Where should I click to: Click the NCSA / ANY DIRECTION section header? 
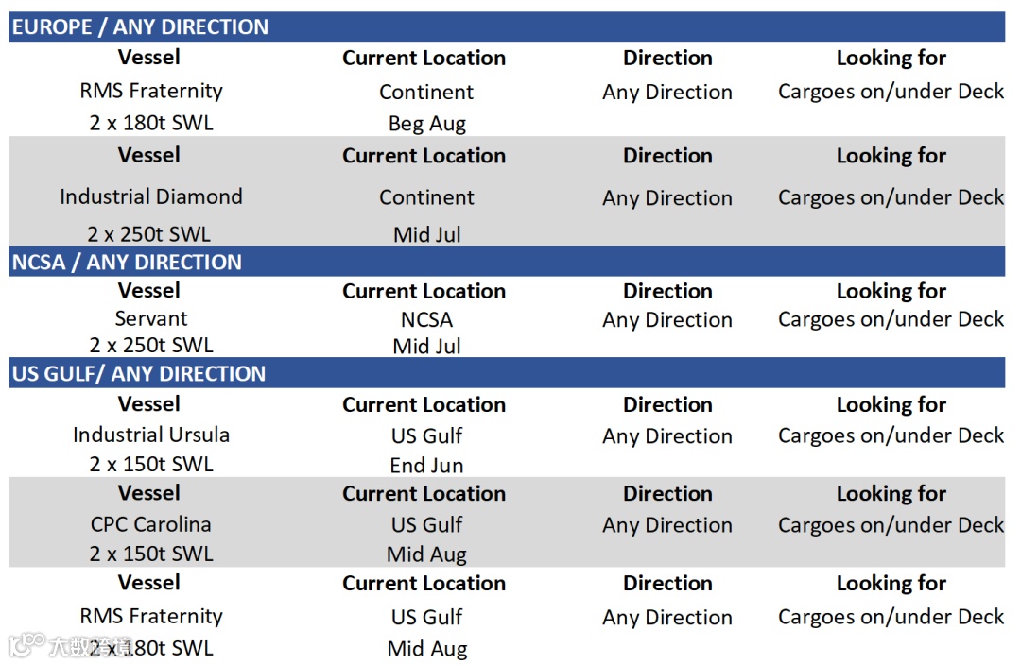(x=127, y=262)
